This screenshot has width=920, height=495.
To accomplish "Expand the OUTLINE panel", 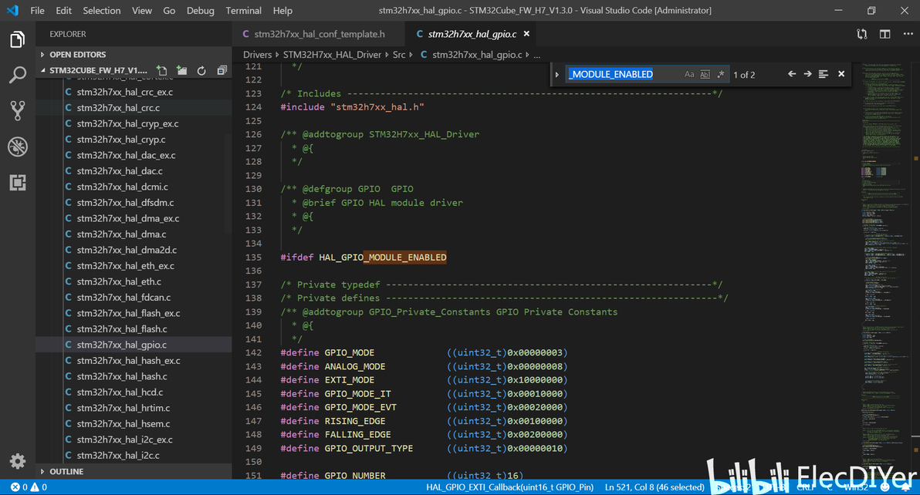I will tap(66, 471).
